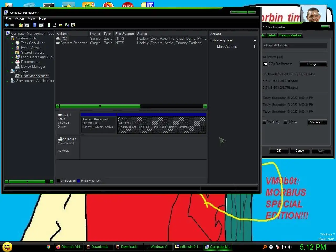Image resolution: width=336 pixels, height=252 pixels.
Task: Click the Shared Folders icon in tree
Action: click(18, 52)
